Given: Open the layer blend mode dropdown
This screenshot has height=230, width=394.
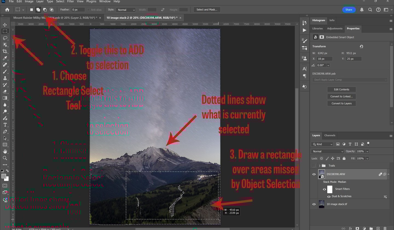Looking at the screenshot, I should point(328,151).
